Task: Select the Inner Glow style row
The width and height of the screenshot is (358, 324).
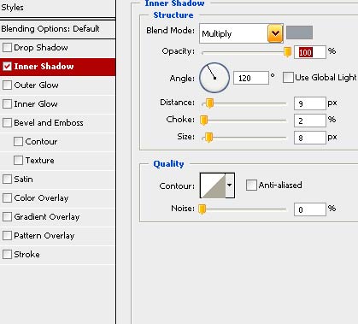Action: [57, 104]
